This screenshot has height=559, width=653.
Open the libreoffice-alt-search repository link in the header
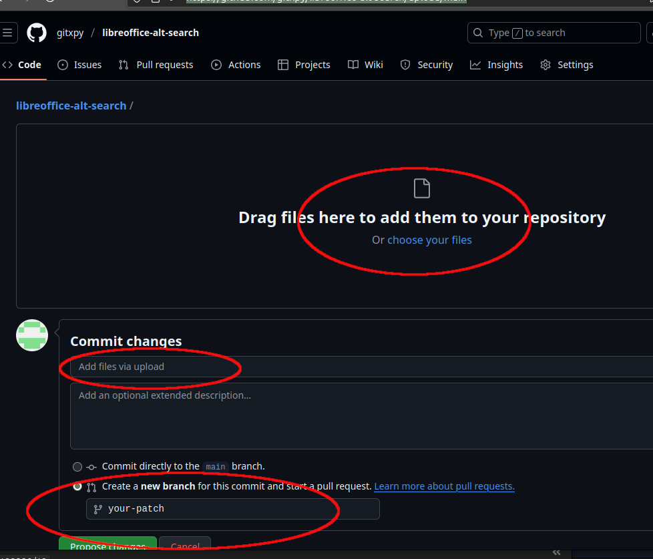[150, 33]
